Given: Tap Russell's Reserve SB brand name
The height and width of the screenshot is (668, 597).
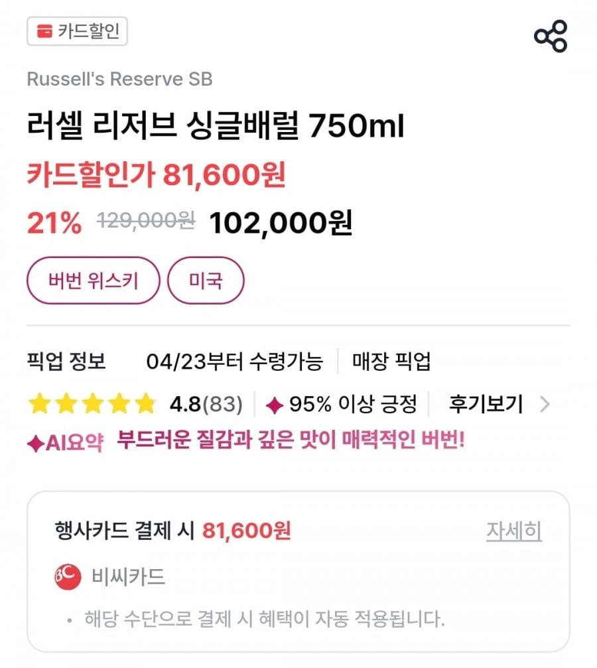Looking at the screenshot, I should (119, 79).
